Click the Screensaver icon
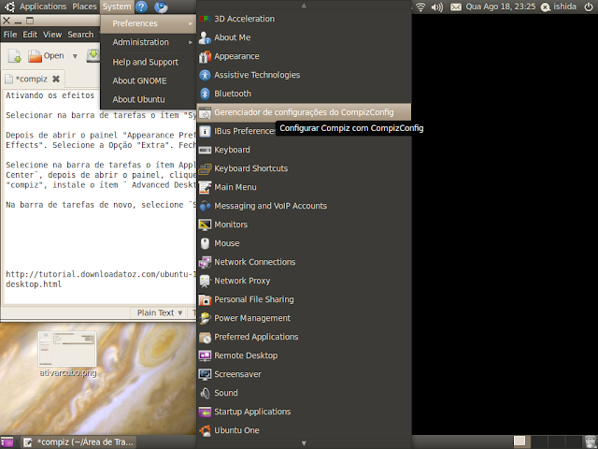 [205, 374]
